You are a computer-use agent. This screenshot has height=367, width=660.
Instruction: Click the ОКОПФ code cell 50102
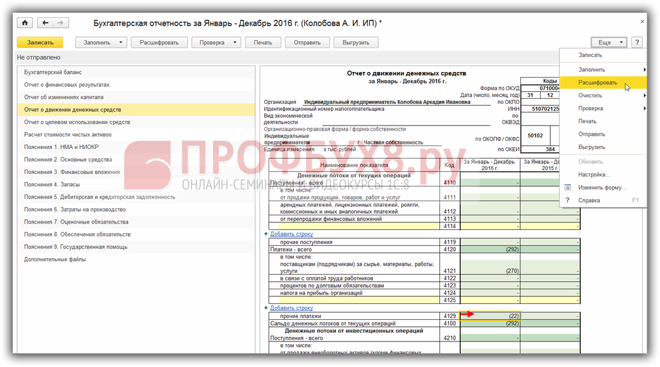pyautogui.click(x=535, y=136)
